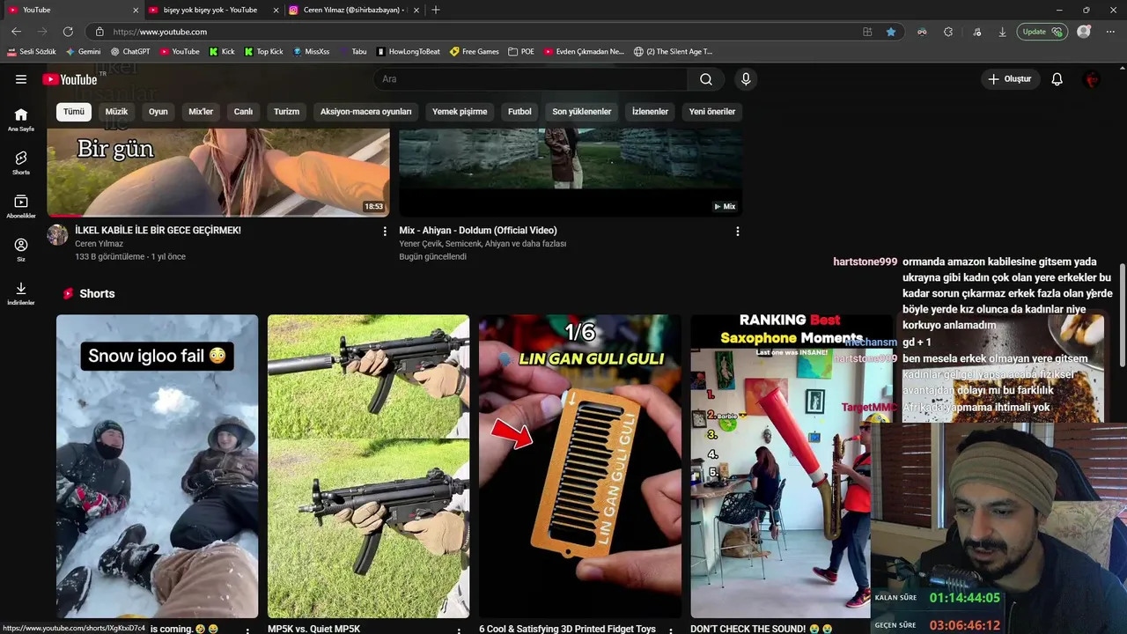The image size is (1127, 634).
Task: Toggle the bookmark star in address bar
Action: click(891, 32)
